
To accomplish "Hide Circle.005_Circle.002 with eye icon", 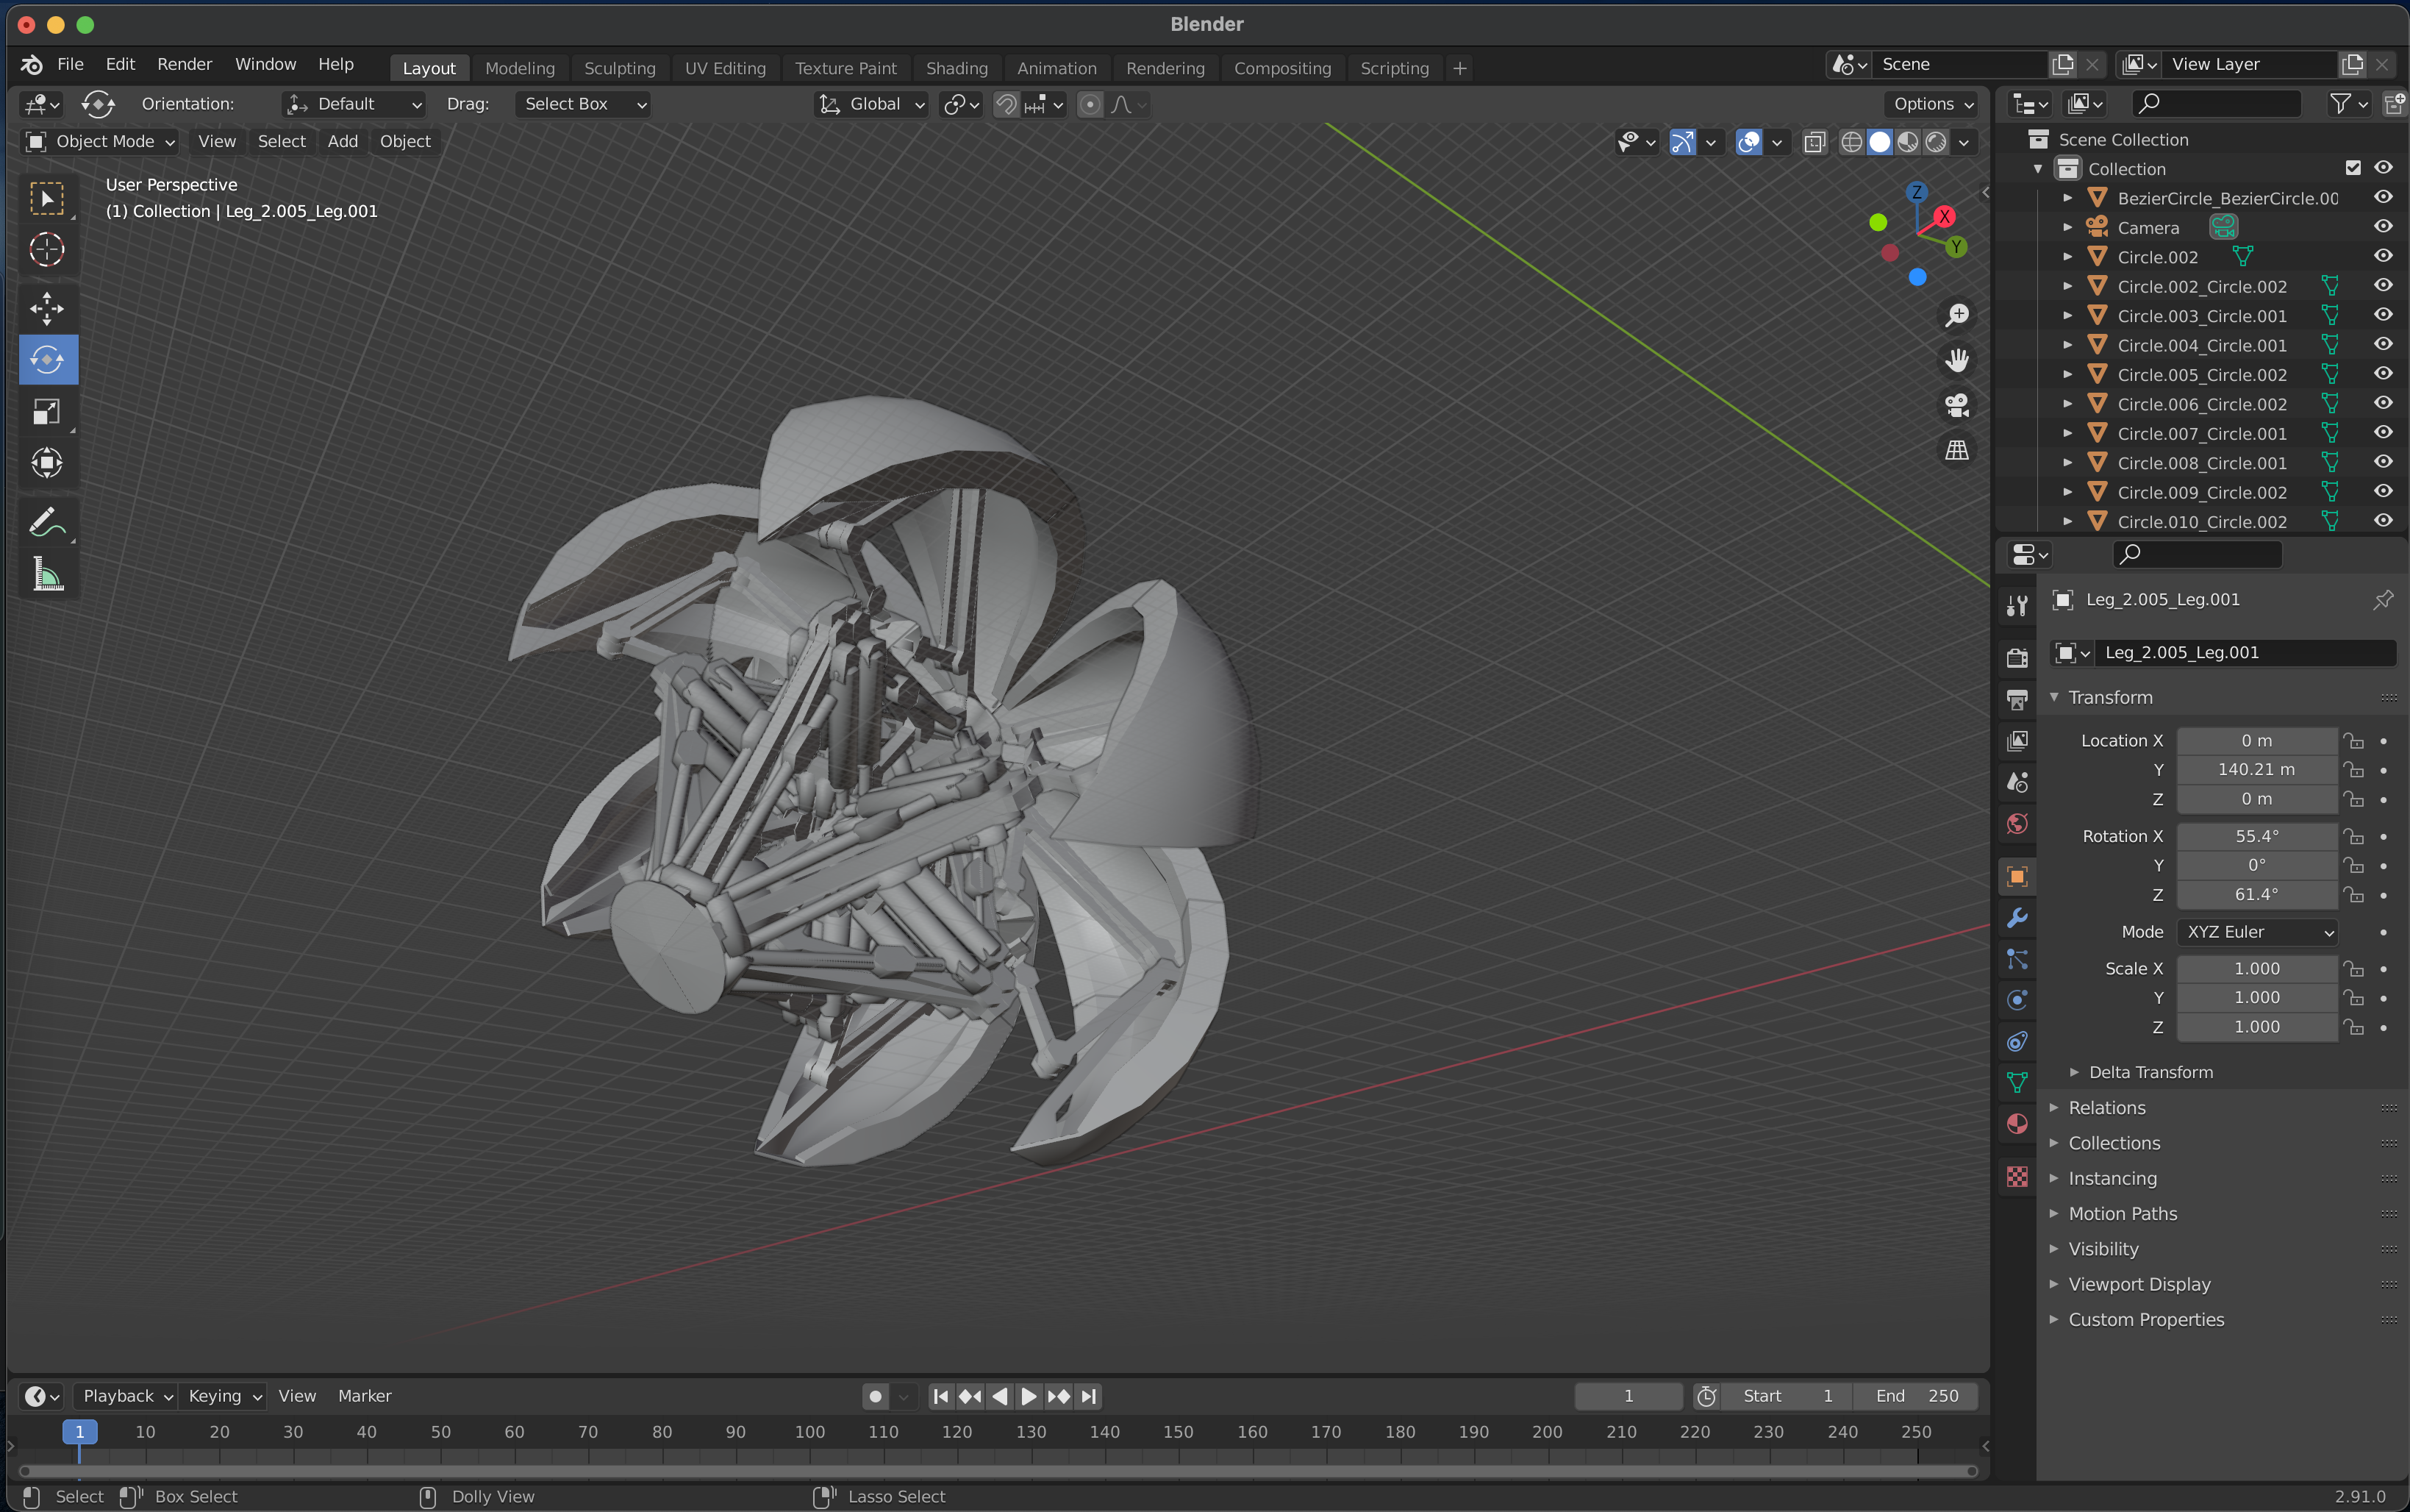I will click(2383, 374).
